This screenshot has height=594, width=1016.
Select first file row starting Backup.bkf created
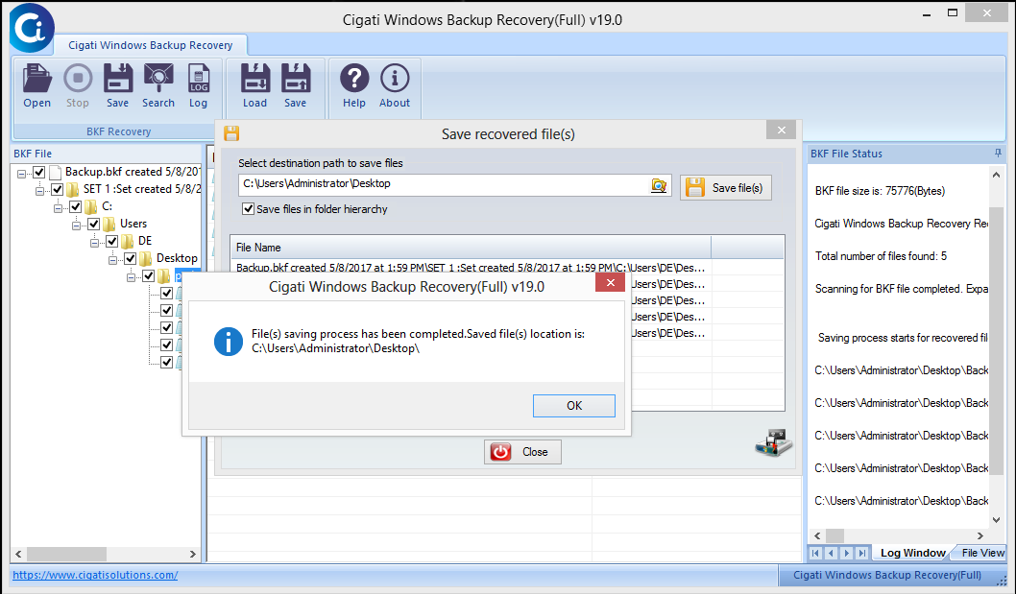click(471, 268)
